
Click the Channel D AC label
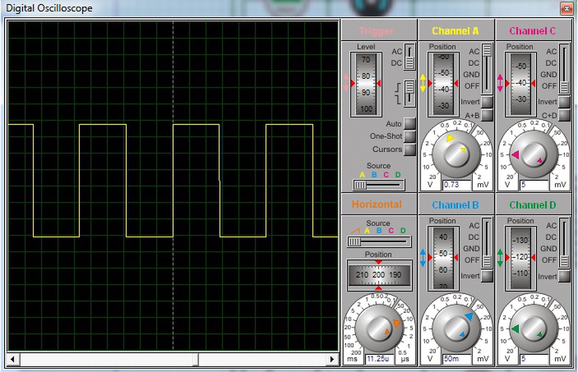pos(551,225)
